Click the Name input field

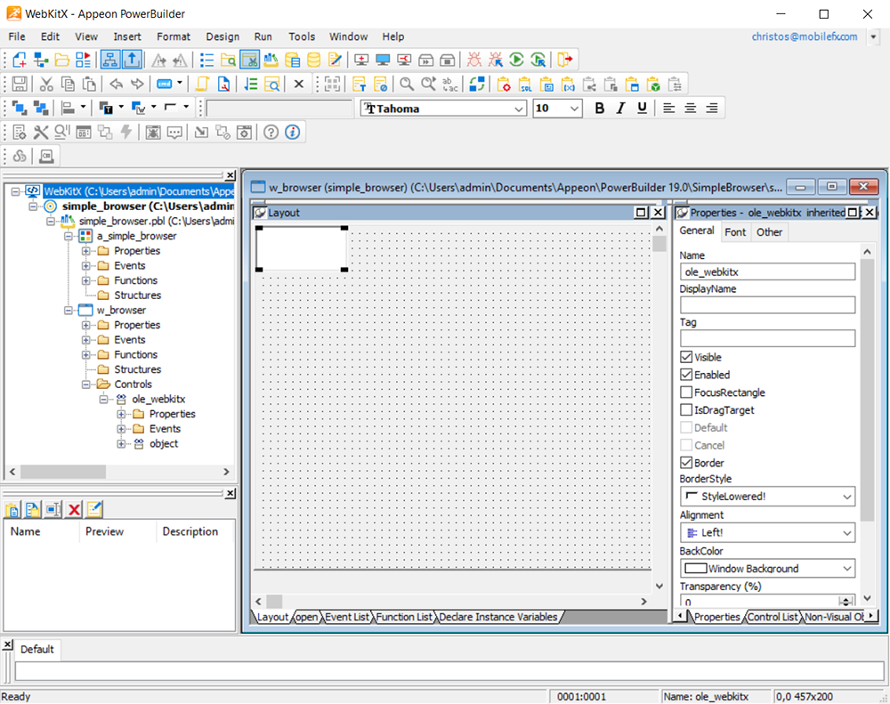tap(767, 271)
